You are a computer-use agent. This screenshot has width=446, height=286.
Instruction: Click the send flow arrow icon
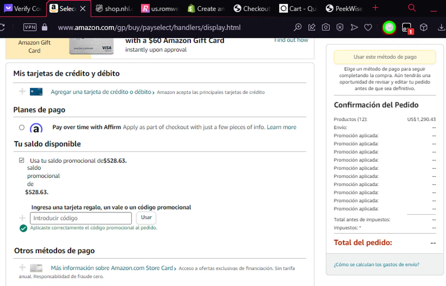(354, 27)
